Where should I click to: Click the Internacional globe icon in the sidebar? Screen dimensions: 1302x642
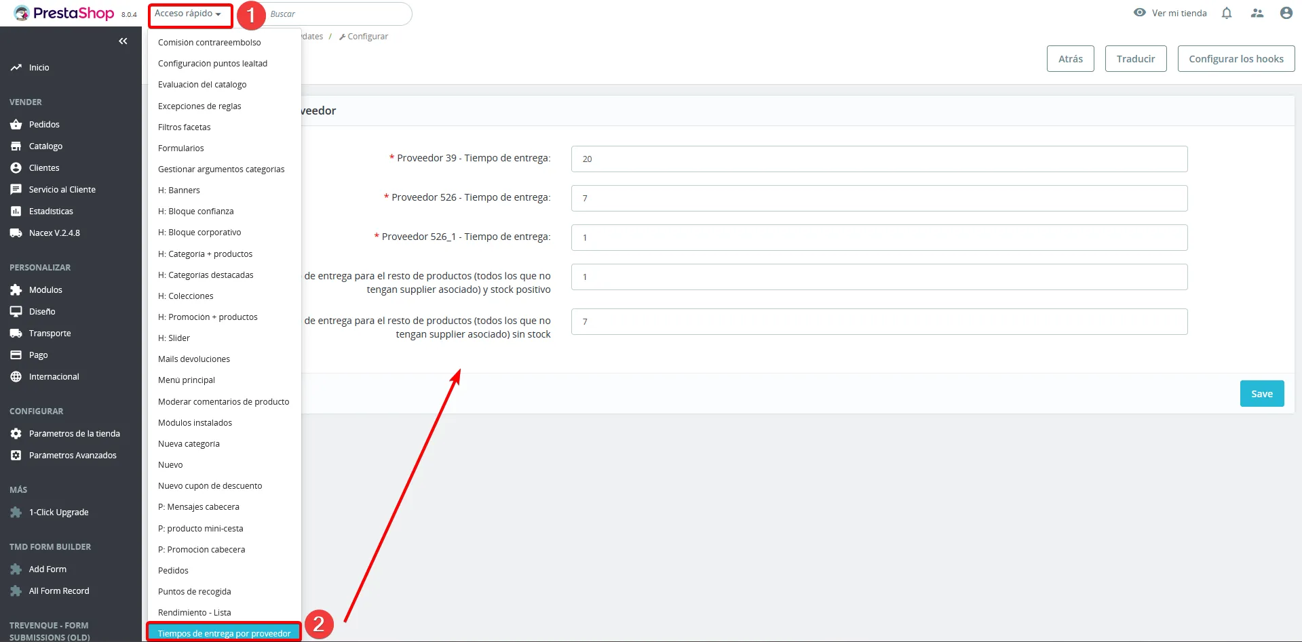[16, 377]
